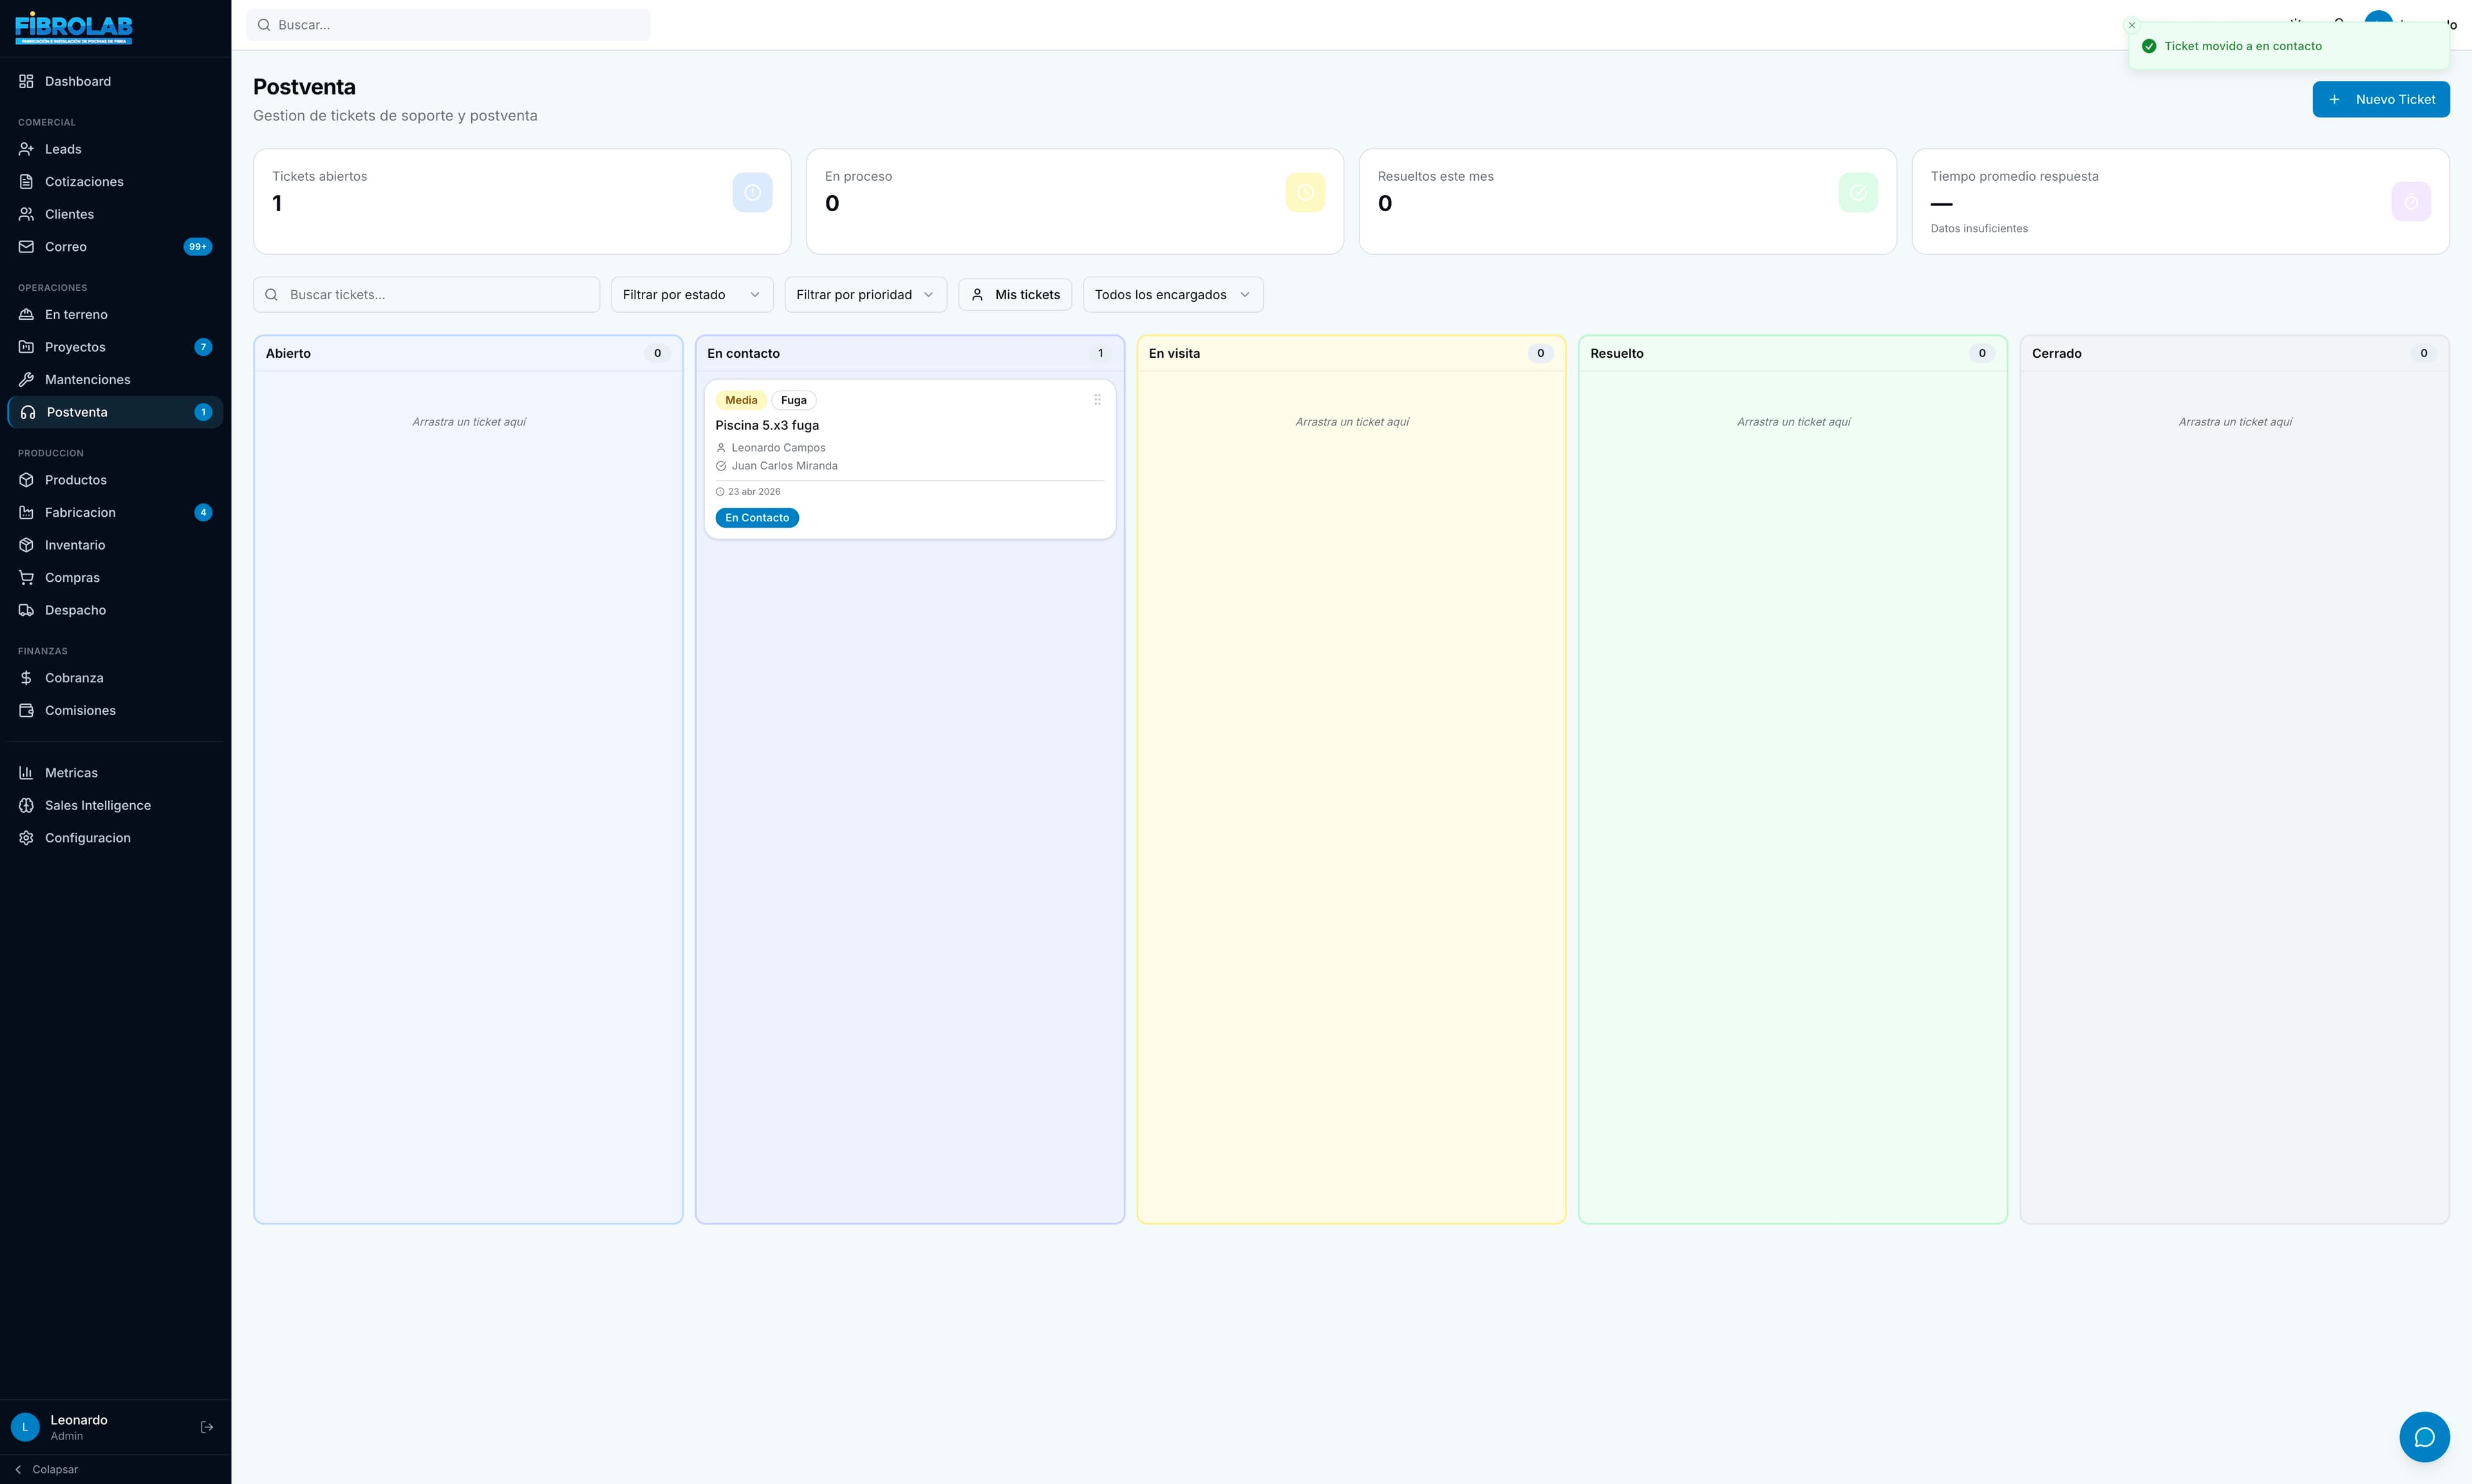Click the Cobranza dollar icon
The height and width of the screenshot is (1484, 2472).
point(26,678)
